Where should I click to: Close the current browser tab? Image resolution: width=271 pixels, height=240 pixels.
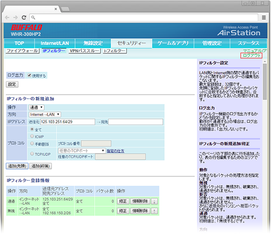click(x=56, y=9)
